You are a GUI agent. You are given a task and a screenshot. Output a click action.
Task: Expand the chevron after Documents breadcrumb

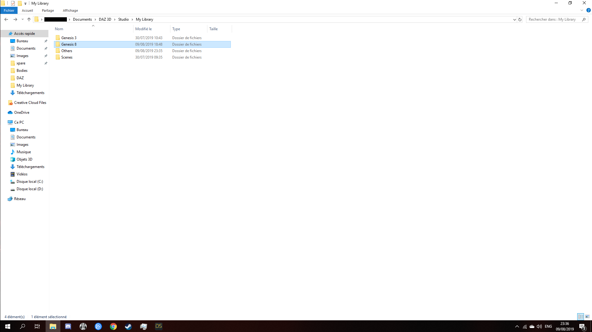(96, 19)
